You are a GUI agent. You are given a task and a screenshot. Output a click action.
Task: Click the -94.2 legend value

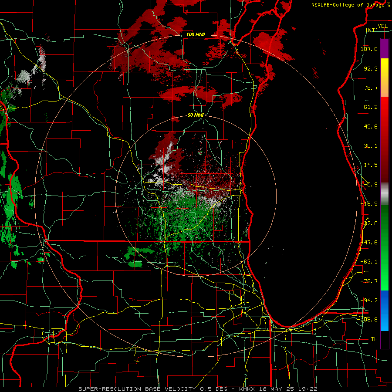369,301
